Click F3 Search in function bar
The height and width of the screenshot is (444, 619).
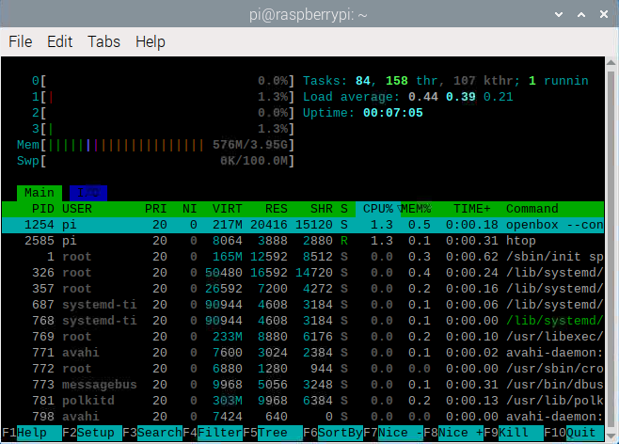coord(152,434)
